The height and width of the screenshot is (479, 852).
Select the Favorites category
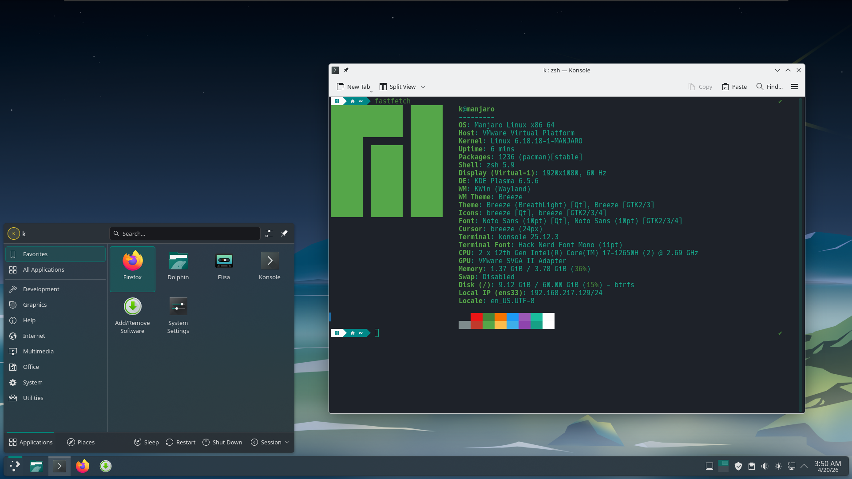tap(55, 254)
